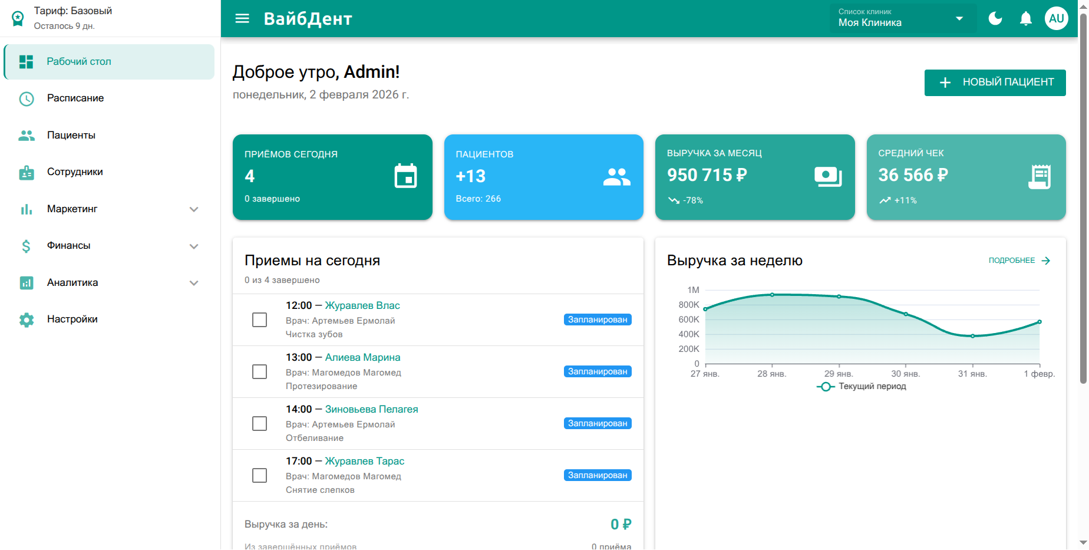Check the 12:00 Журавлев Влас appointment checkbox
Image resolution: width=1089 pixels, height=550 pixels.
point(259,320)
